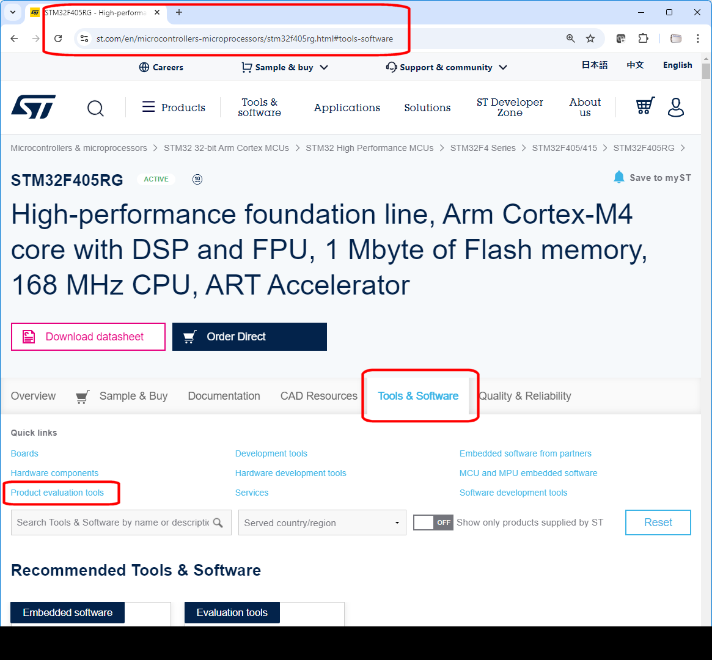The width and height of the screenshot is (712, 660).
Task: Click the Save to myST bell icon
Action: tap(618, 177)
